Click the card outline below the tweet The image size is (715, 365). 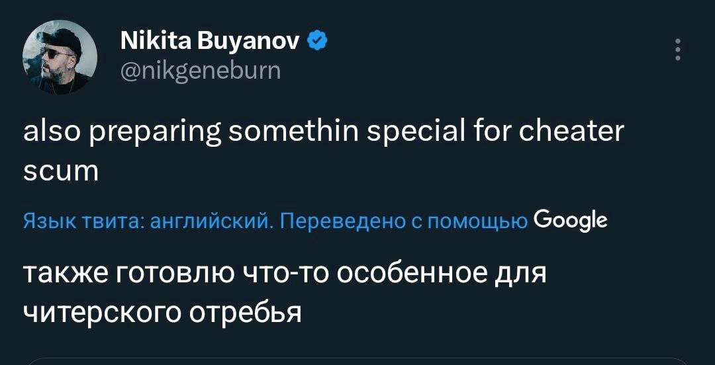pyautogui.click(x=358, y=361)
